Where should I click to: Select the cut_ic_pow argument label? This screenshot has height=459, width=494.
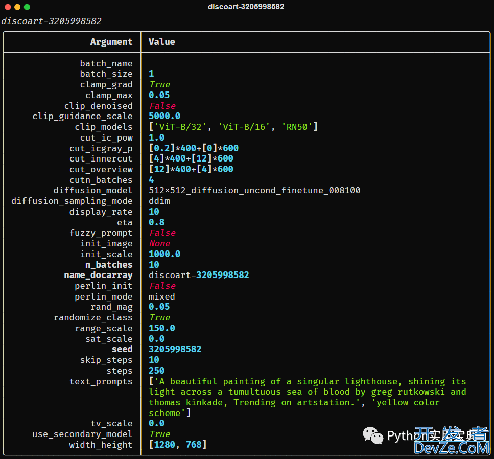pos(106,138)
